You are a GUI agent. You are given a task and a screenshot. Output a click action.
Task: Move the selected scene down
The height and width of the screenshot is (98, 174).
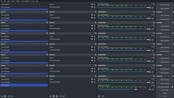click(12, 96)
